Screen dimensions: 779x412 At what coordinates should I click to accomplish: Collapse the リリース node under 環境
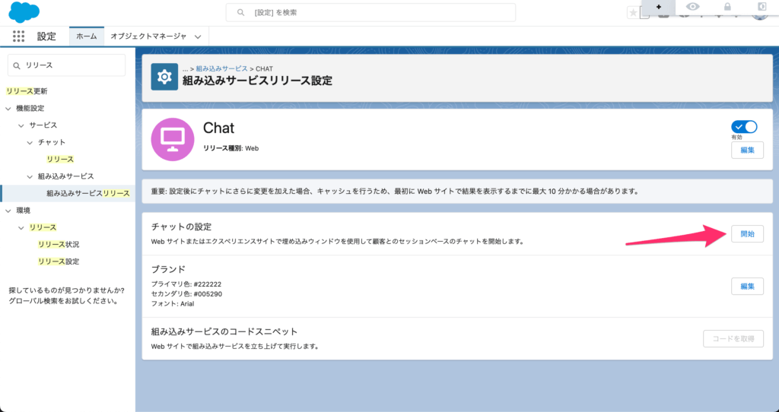(21, 228)
